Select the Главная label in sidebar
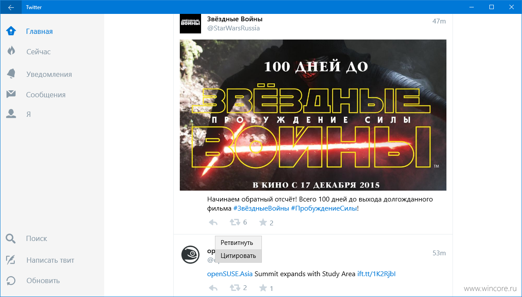 [39, 31]
